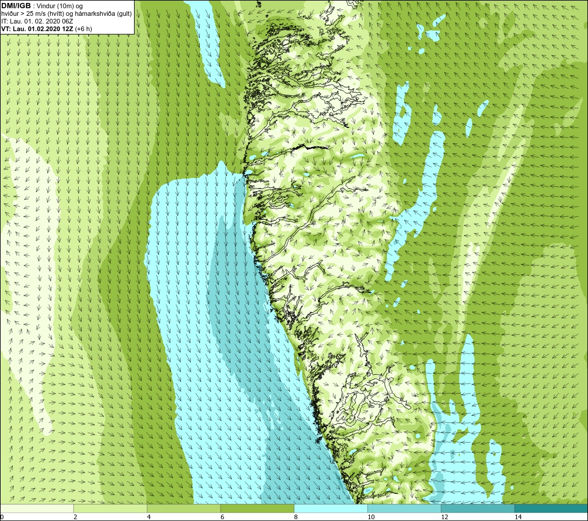This screenshot has width=588, height=521.
Task: Click the color scale swatch for 2–4 m/s
Action: 111,508
